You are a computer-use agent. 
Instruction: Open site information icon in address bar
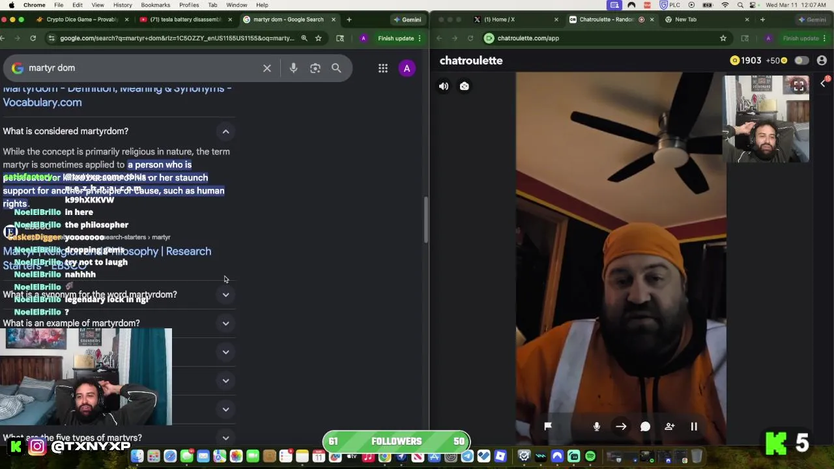click(x=51, y=38)
